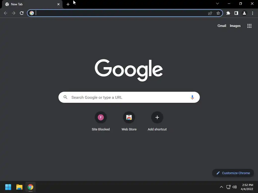
Task: Click the magnifier icon in the search box
Action: pyautogui.click(x=65, y=97)
